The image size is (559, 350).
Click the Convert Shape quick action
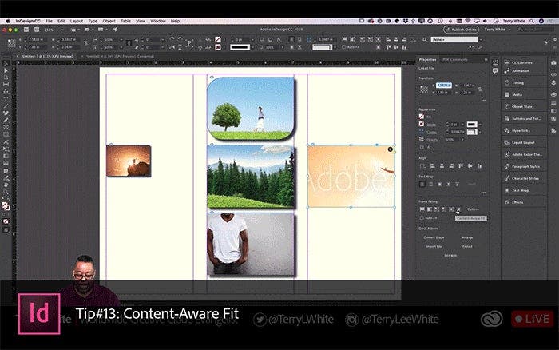coord(434,237)
